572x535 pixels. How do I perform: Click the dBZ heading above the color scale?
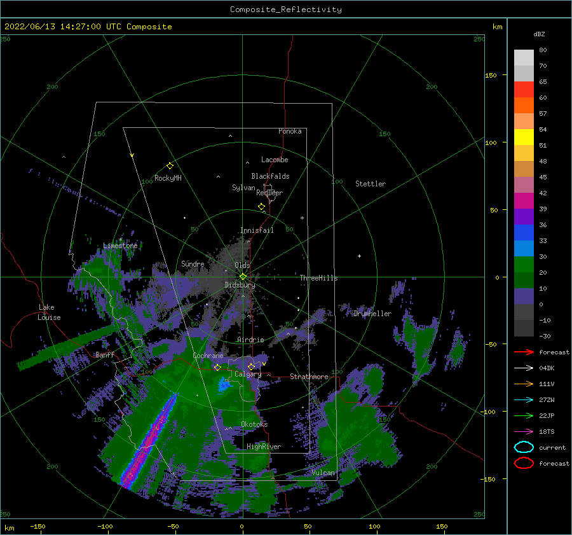(x=539, y=34)
